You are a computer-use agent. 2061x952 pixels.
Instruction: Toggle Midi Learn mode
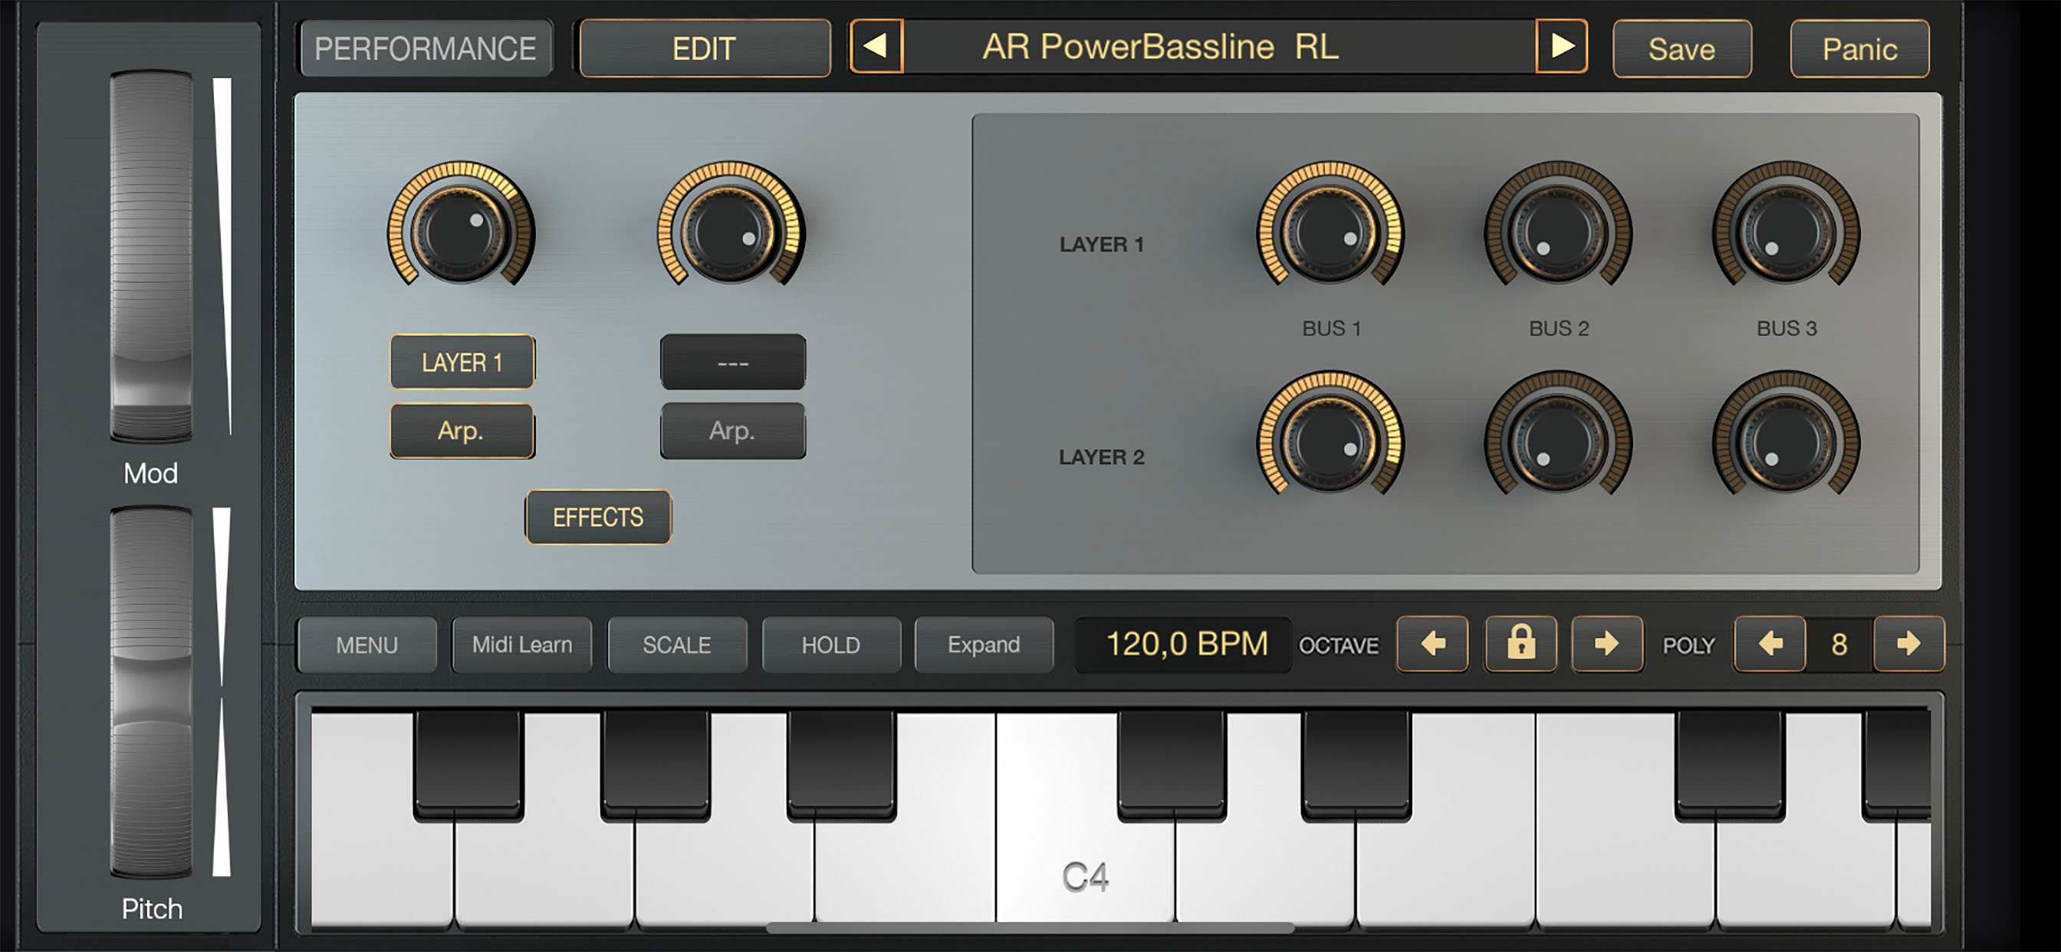(521, 645)
